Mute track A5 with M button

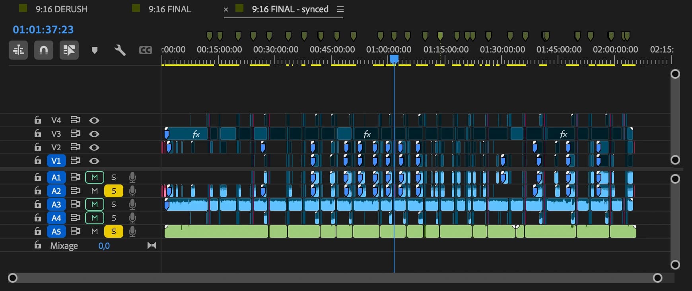click(x=95, y=231)
